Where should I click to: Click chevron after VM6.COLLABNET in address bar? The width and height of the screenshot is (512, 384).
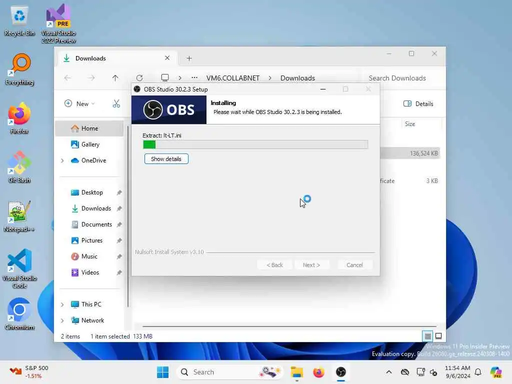(270, 78)
